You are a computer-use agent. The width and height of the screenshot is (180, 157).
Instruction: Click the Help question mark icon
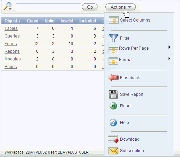click(x=113, y=123)
